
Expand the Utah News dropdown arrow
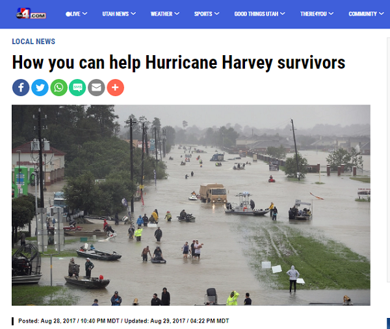(133, 14)
